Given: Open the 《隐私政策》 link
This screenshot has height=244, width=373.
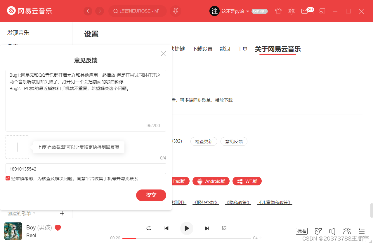Looking at the screenshot, I should point(238,202).
